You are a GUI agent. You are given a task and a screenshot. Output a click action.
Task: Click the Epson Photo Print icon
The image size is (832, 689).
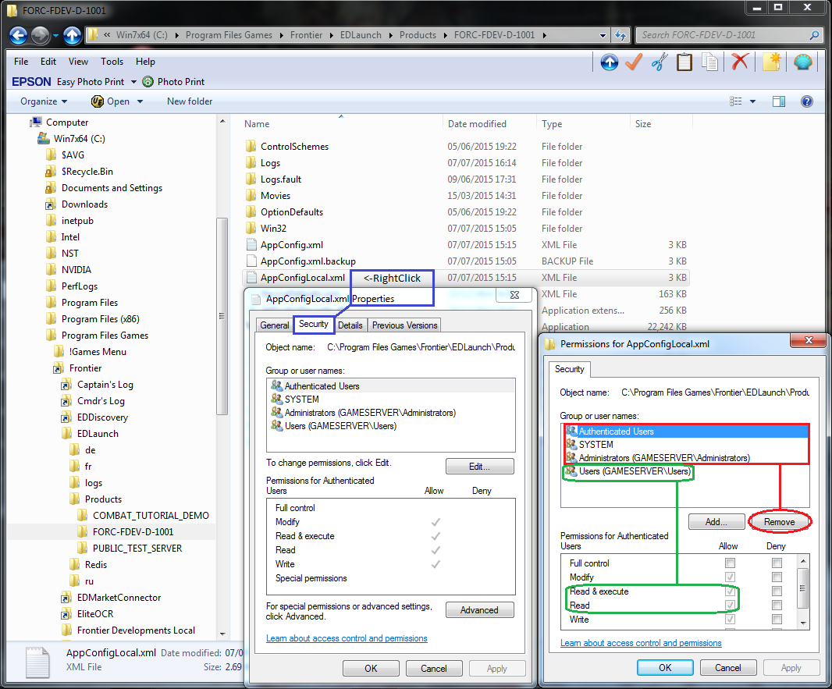pos(148,82)
